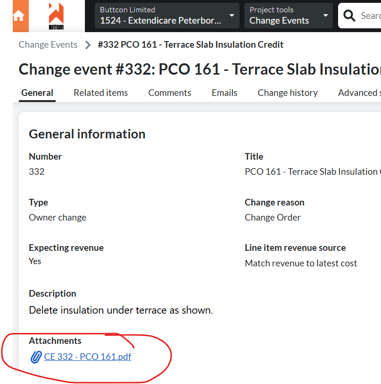Click the magnifying glass search icon
This screenshot has height=384, width=381.
pyautogui.click(x=349, y=16)
